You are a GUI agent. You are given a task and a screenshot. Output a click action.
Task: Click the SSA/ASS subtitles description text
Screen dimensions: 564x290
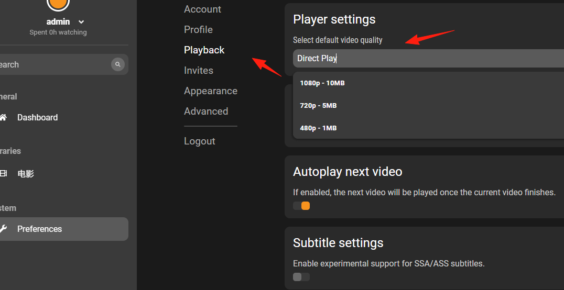(x=389, y=264)
